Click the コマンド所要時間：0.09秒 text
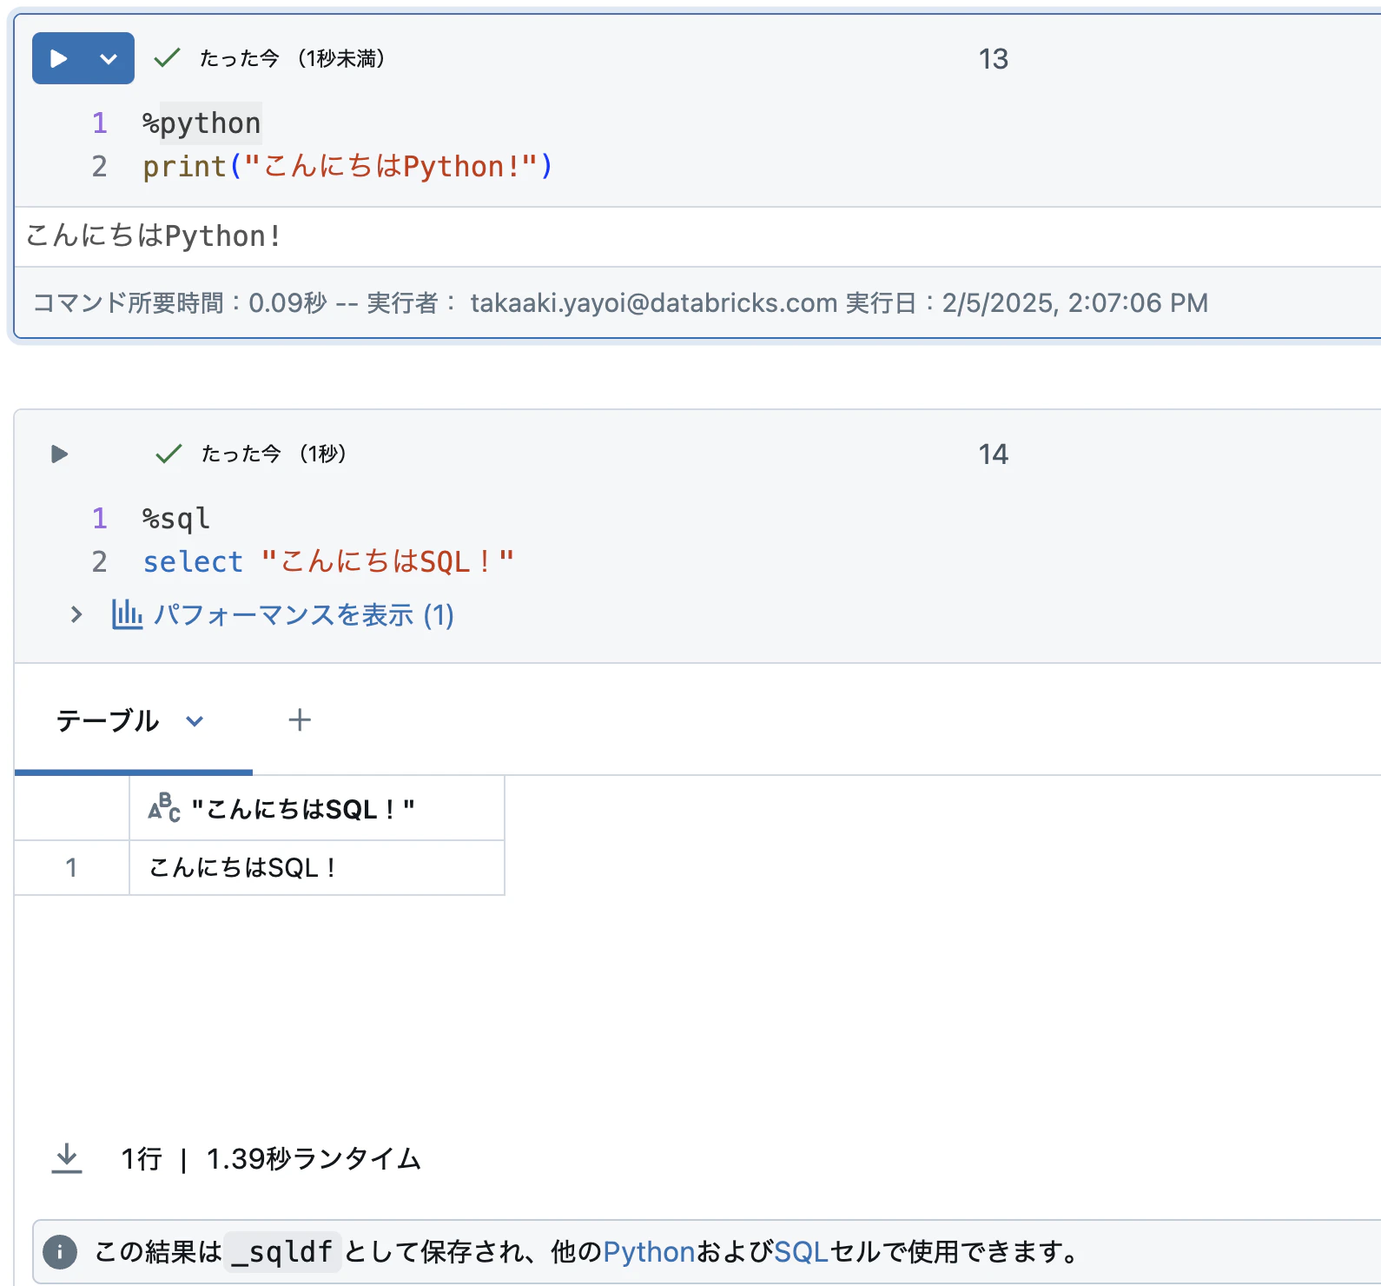Image resolution: width=1381 pixels, height=1286 pixels. (x=180, y=302)
